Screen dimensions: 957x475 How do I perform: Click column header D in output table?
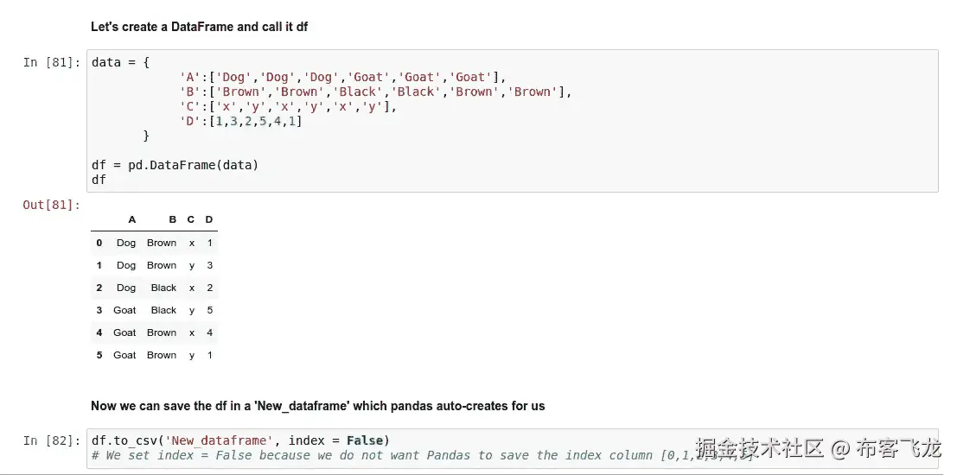(x=209, y=220)
